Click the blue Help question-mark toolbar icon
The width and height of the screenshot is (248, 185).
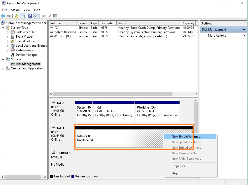pyautogui.click(x=30, y=16)
